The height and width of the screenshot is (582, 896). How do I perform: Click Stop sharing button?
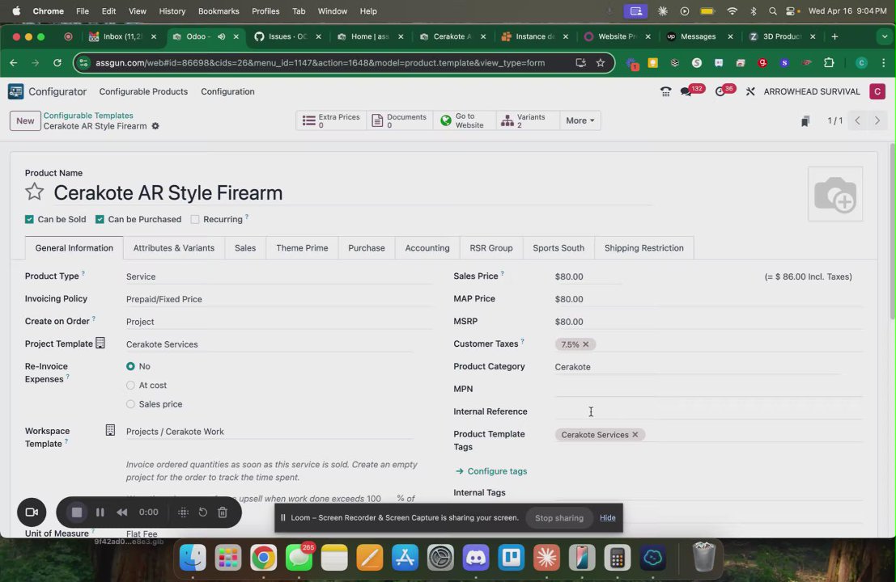(558, 518)
